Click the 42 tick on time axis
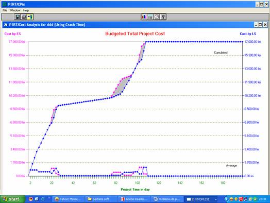Screen dimensions: 270x203 pos(73,183)
